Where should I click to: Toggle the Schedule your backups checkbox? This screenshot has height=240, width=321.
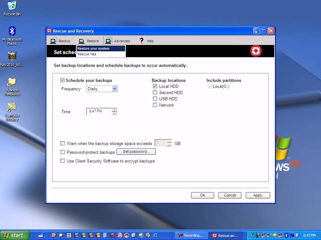point(63,80)
